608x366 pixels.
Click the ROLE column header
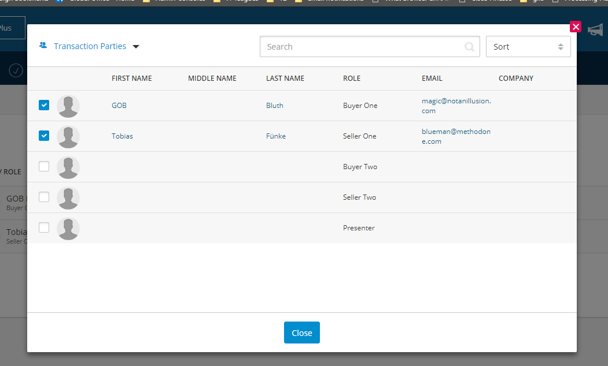(352, 78)
